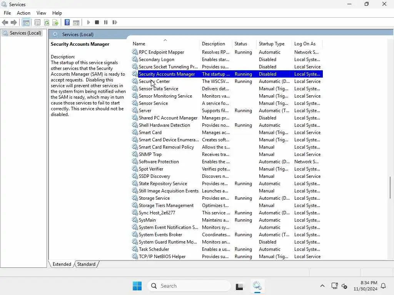This screenshot has width=394, height=295.
Task: Sort by the Name column header
Action: [165, 44]
